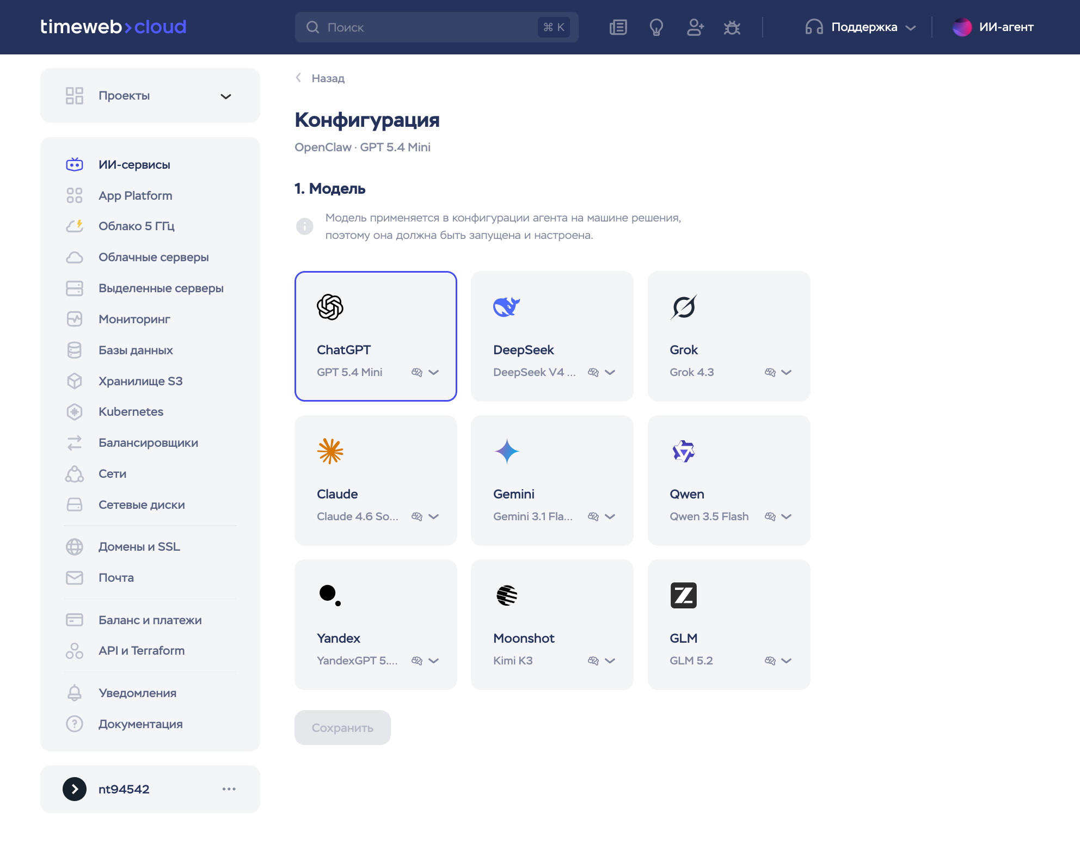
Task: Expand Grok model version chevron
Action: click(787, 372)
